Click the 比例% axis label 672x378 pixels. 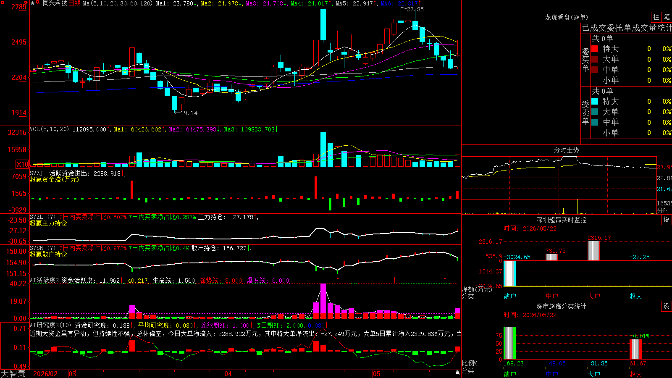tap(470, 363)
